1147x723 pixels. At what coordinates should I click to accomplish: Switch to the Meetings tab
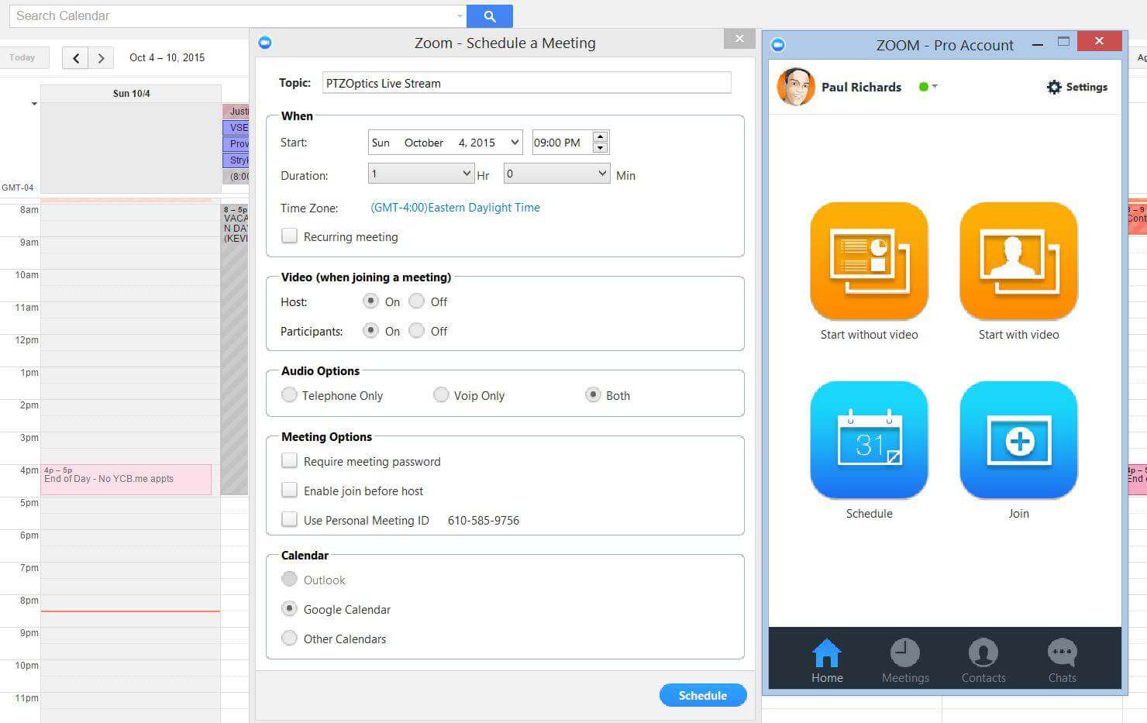(x=905, y=661)
